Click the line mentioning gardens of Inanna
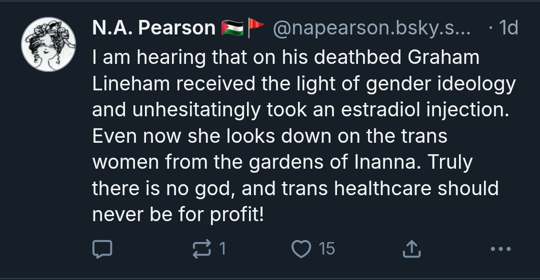540x280 pixels. 282,163
